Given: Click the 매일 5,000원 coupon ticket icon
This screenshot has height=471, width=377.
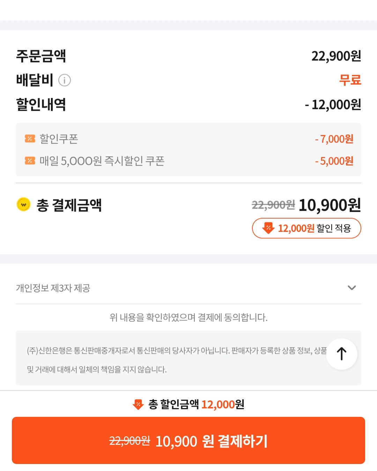Looking at the screenshot, I should click(x=30, y=161).
